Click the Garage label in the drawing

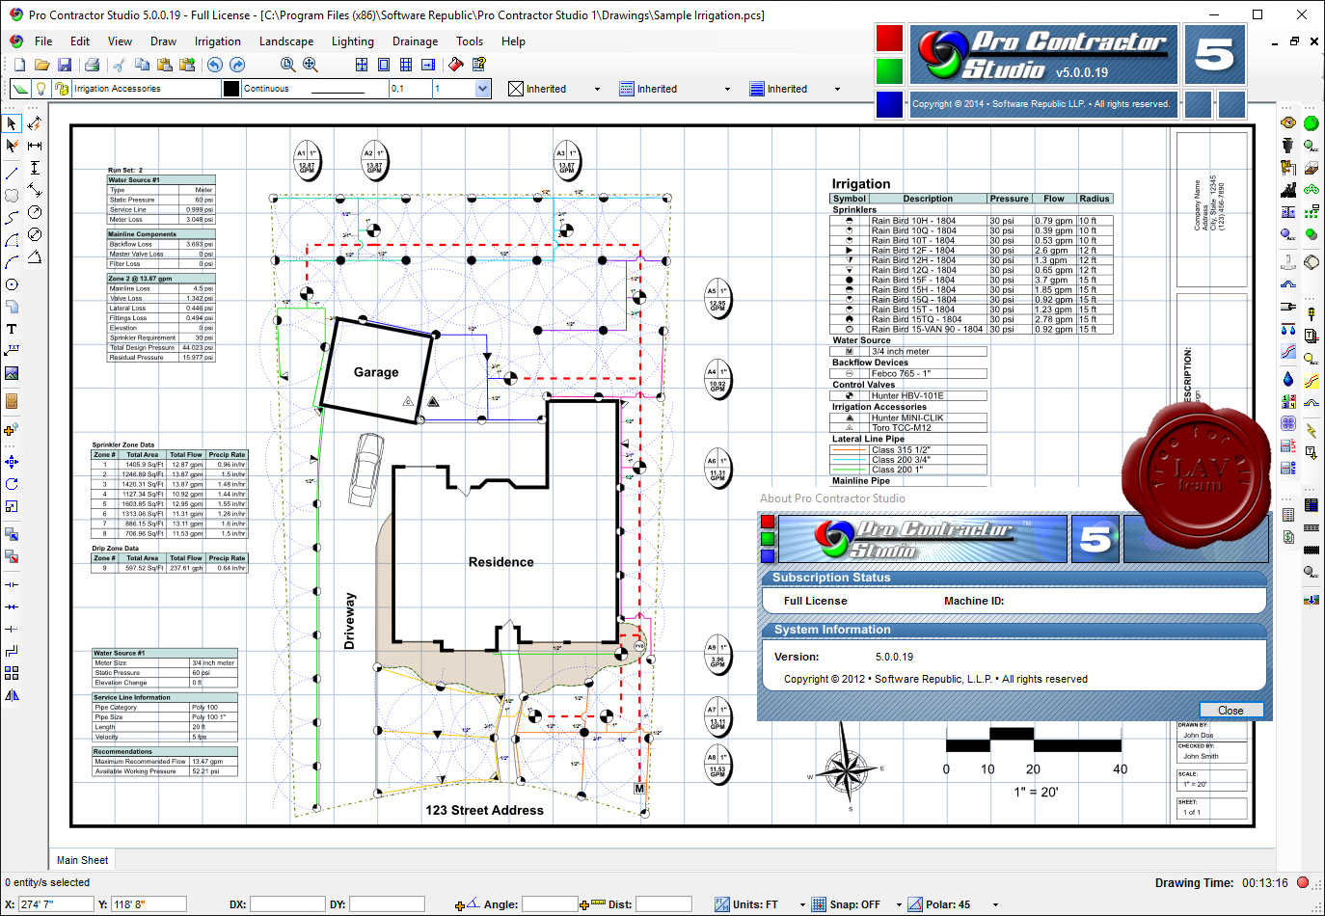click(376, 372)
